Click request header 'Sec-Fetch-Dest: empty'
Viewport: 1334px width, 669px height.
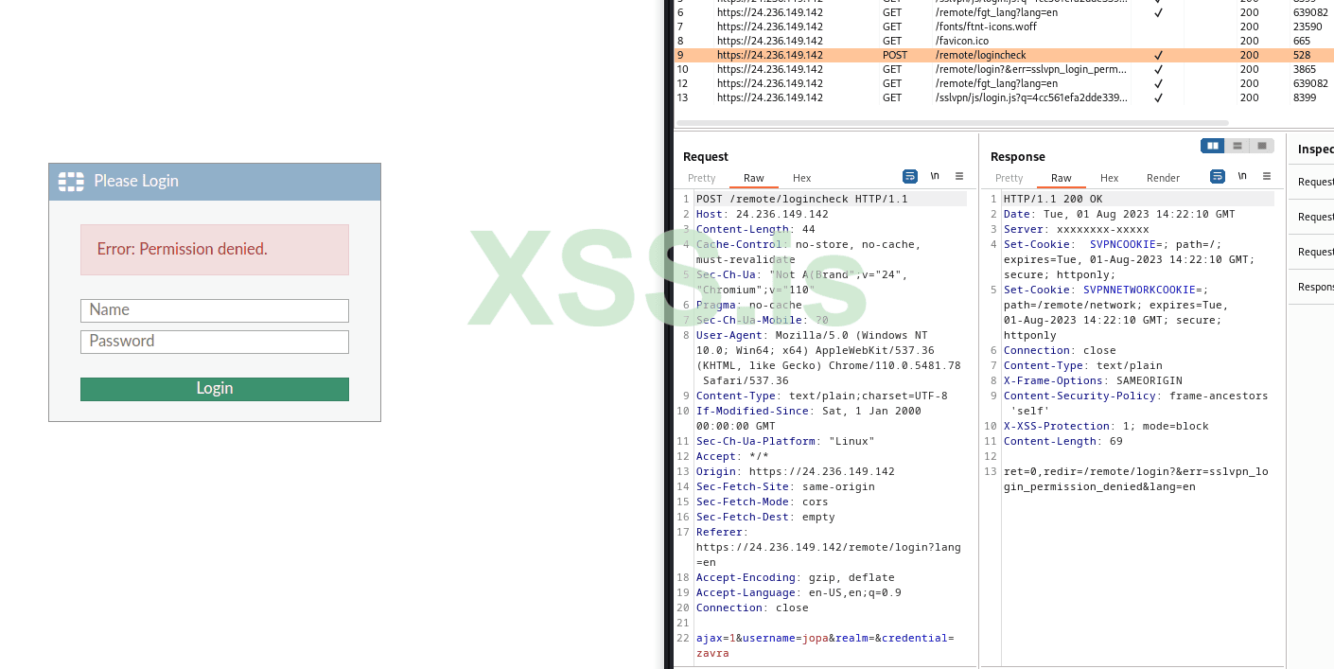[x=765, y=517]
